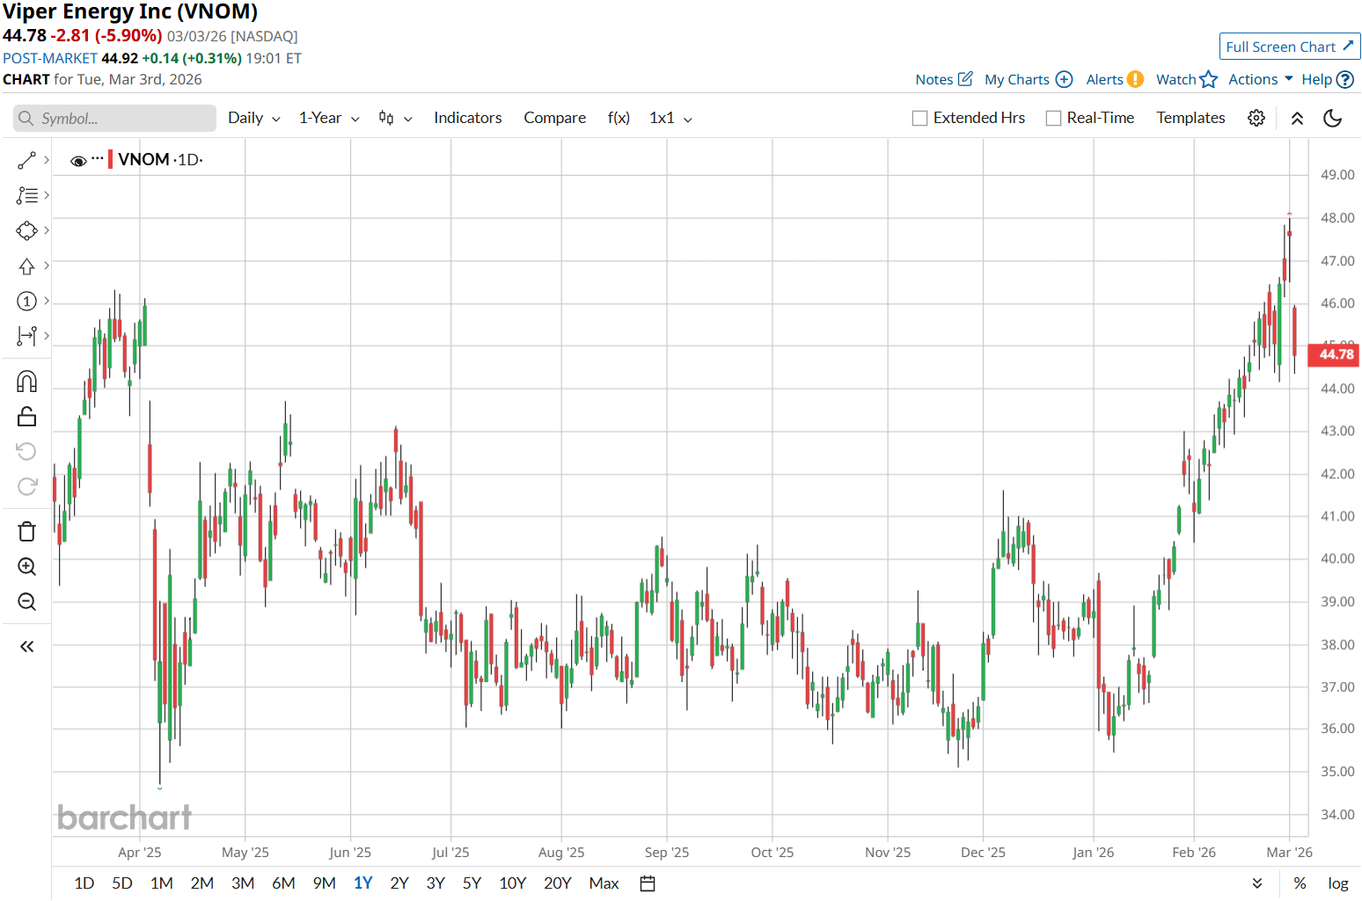This screenshot has height=901, width=1362.
Task: Delete drawings with the trash icon
Action: [26, 532]
